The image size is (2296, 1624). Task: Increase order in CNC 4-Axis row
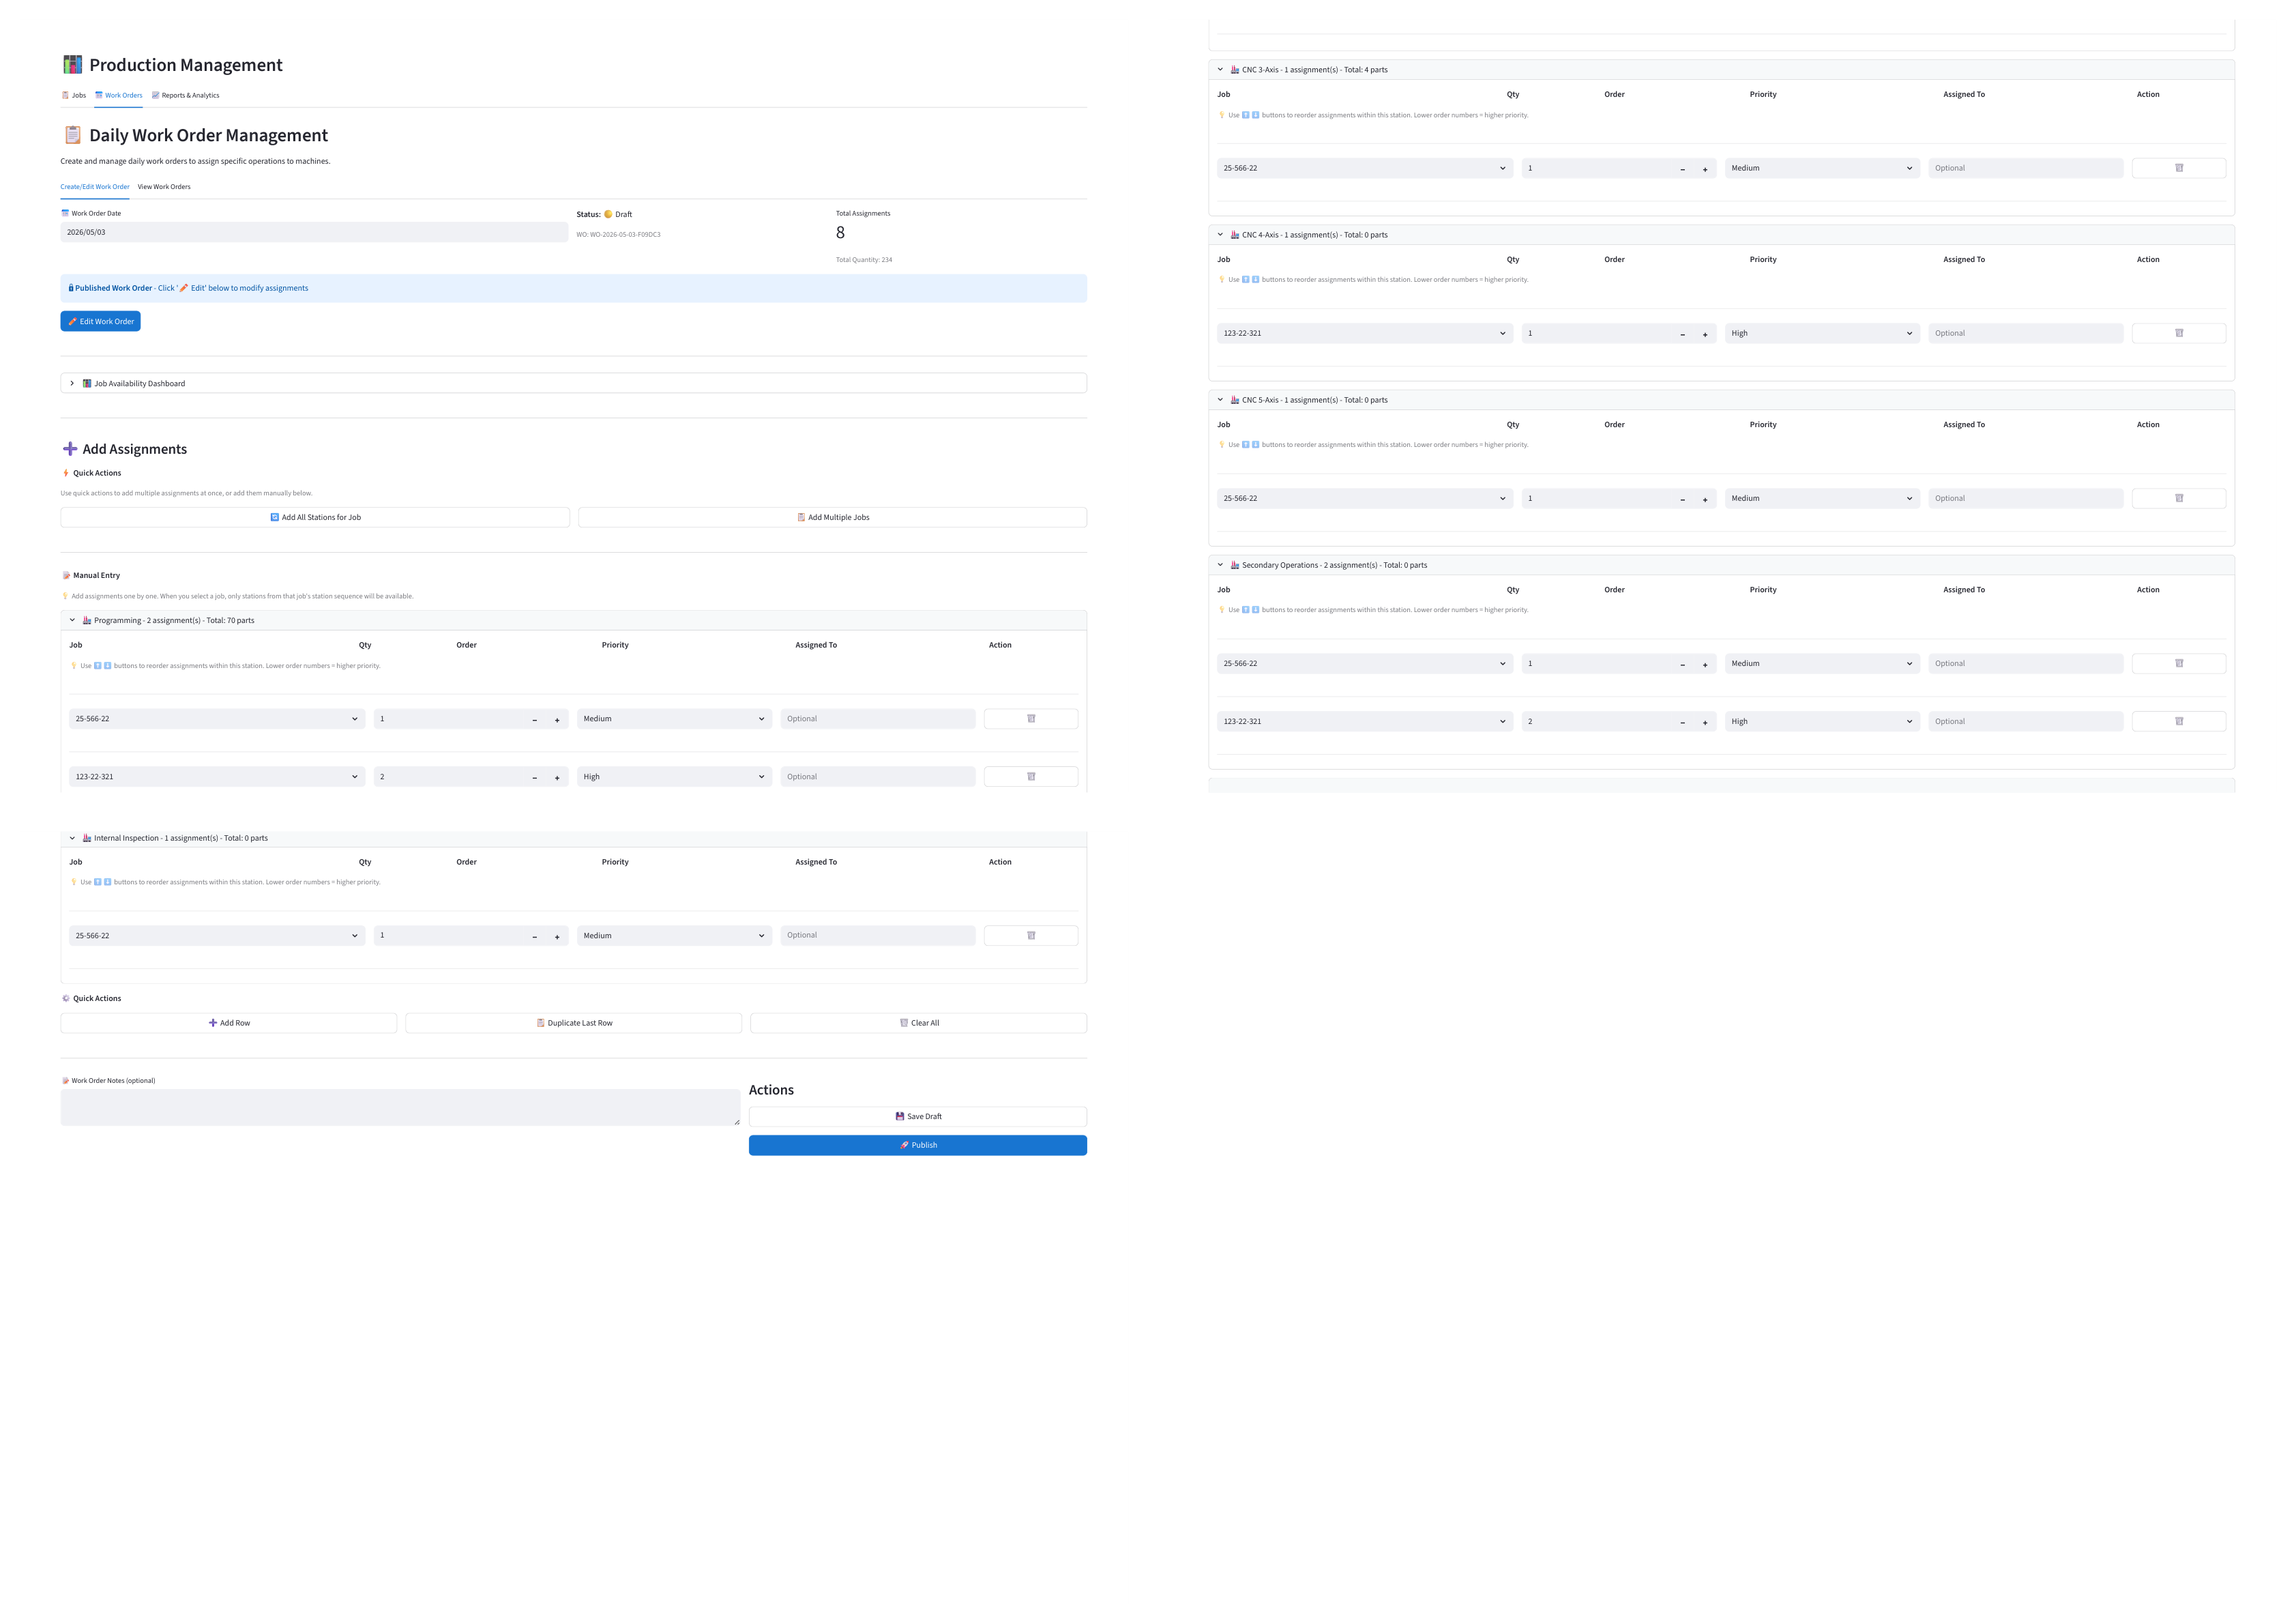1705,334
